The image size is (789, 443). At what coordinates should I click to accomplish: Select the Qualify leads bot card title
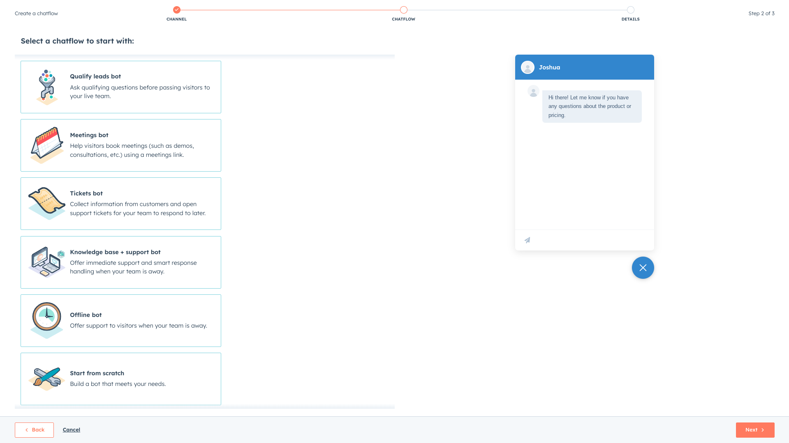tap(95, 76)
